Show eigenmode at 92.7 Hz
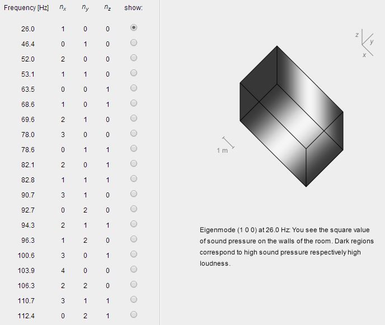 click(134, 209)
